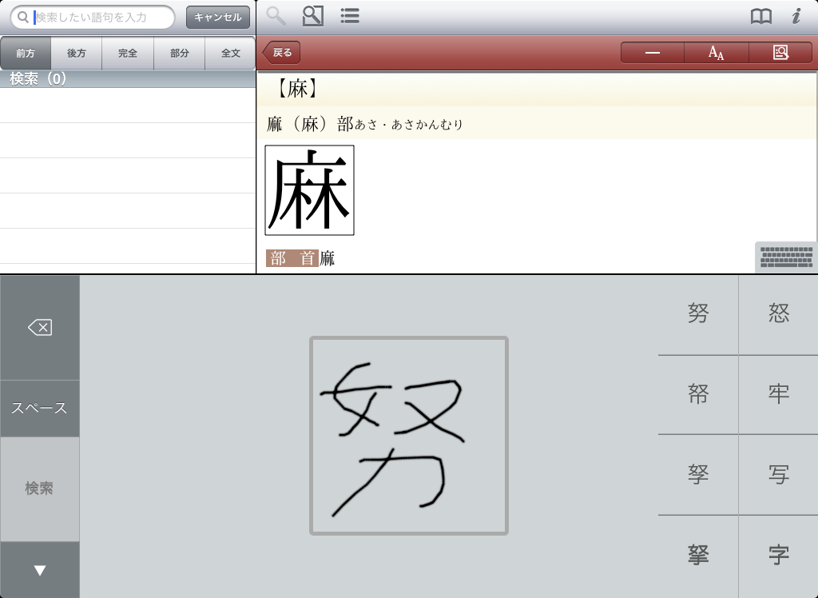Choose the 努 kanji candidate
This screenshot has height=598, width=818.
pyautogui.click(x=698, y=314)
